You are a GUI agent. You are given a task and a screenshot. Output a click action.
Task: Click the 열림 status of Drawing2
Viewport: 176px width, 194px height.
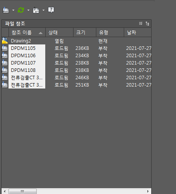(59, 41)
